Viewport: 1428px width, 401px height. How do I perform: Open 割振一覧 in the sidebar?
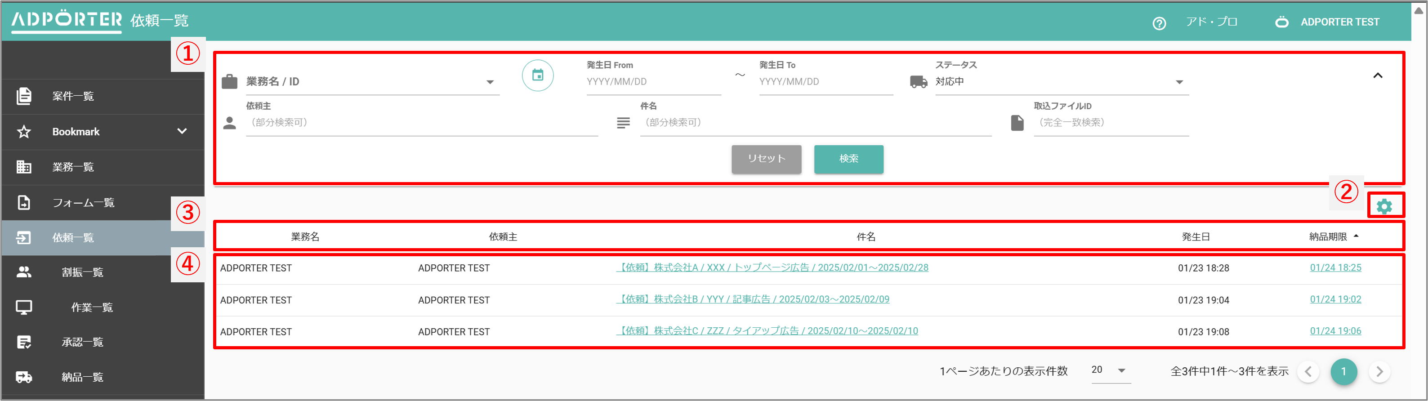(82, 272)
